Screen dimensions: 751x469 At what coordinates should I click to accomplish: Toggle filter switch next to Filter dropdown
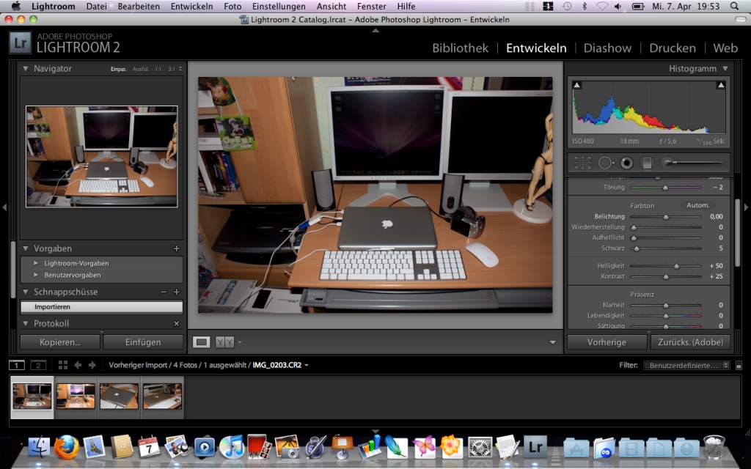click(739, 365)
